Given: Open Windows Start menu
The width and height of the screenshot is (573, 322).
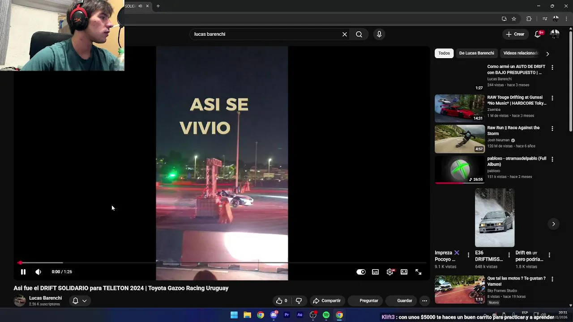Looking at the screenshot, I should click(x=234, y=315).
